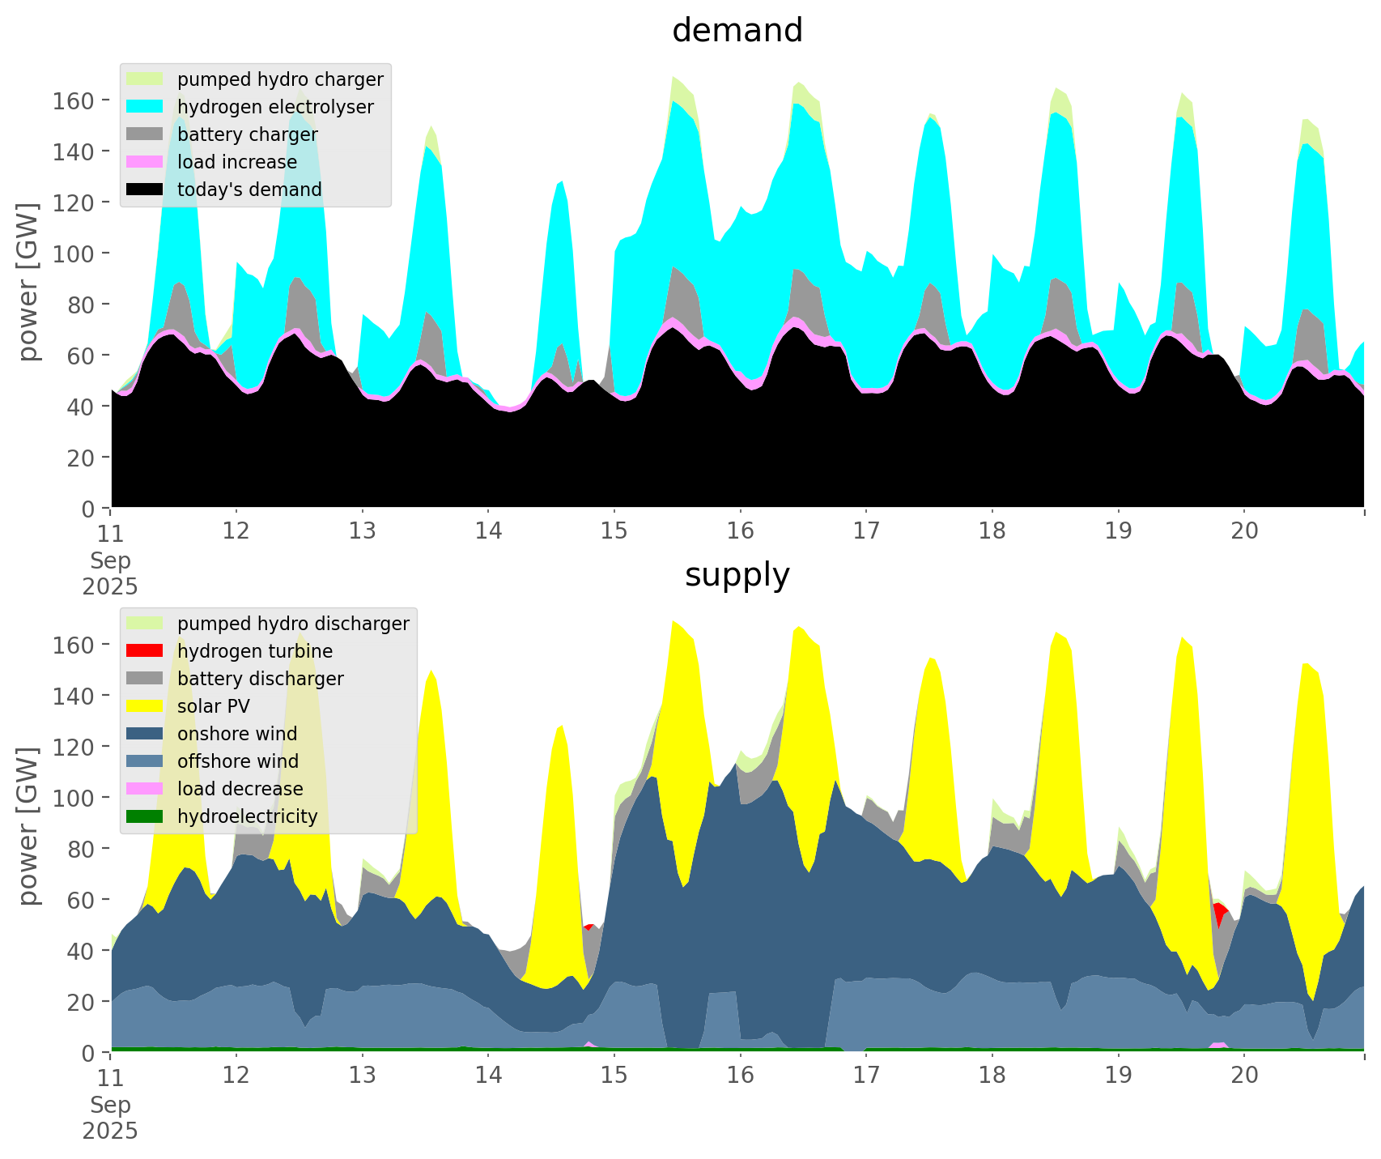Select the battery discharger legend label

[x=260, y=679]
